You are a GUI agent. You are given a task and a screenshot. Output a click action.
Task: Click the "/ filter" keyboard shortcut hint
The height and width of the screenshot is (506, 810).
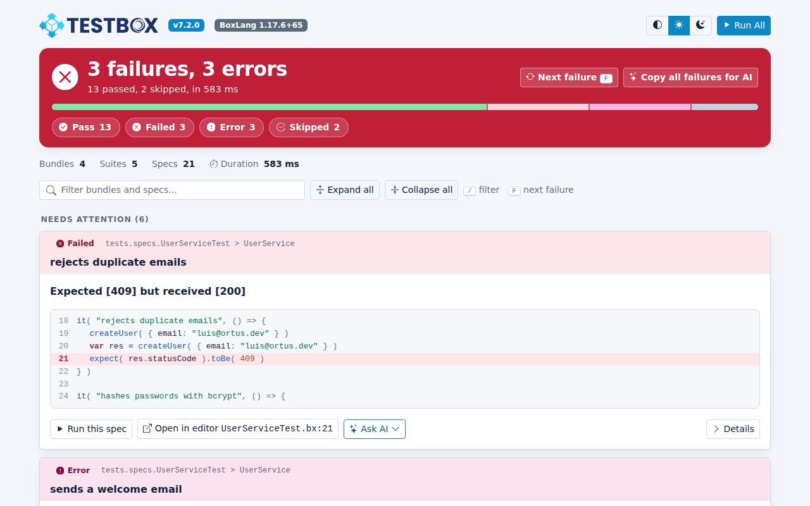482,190
